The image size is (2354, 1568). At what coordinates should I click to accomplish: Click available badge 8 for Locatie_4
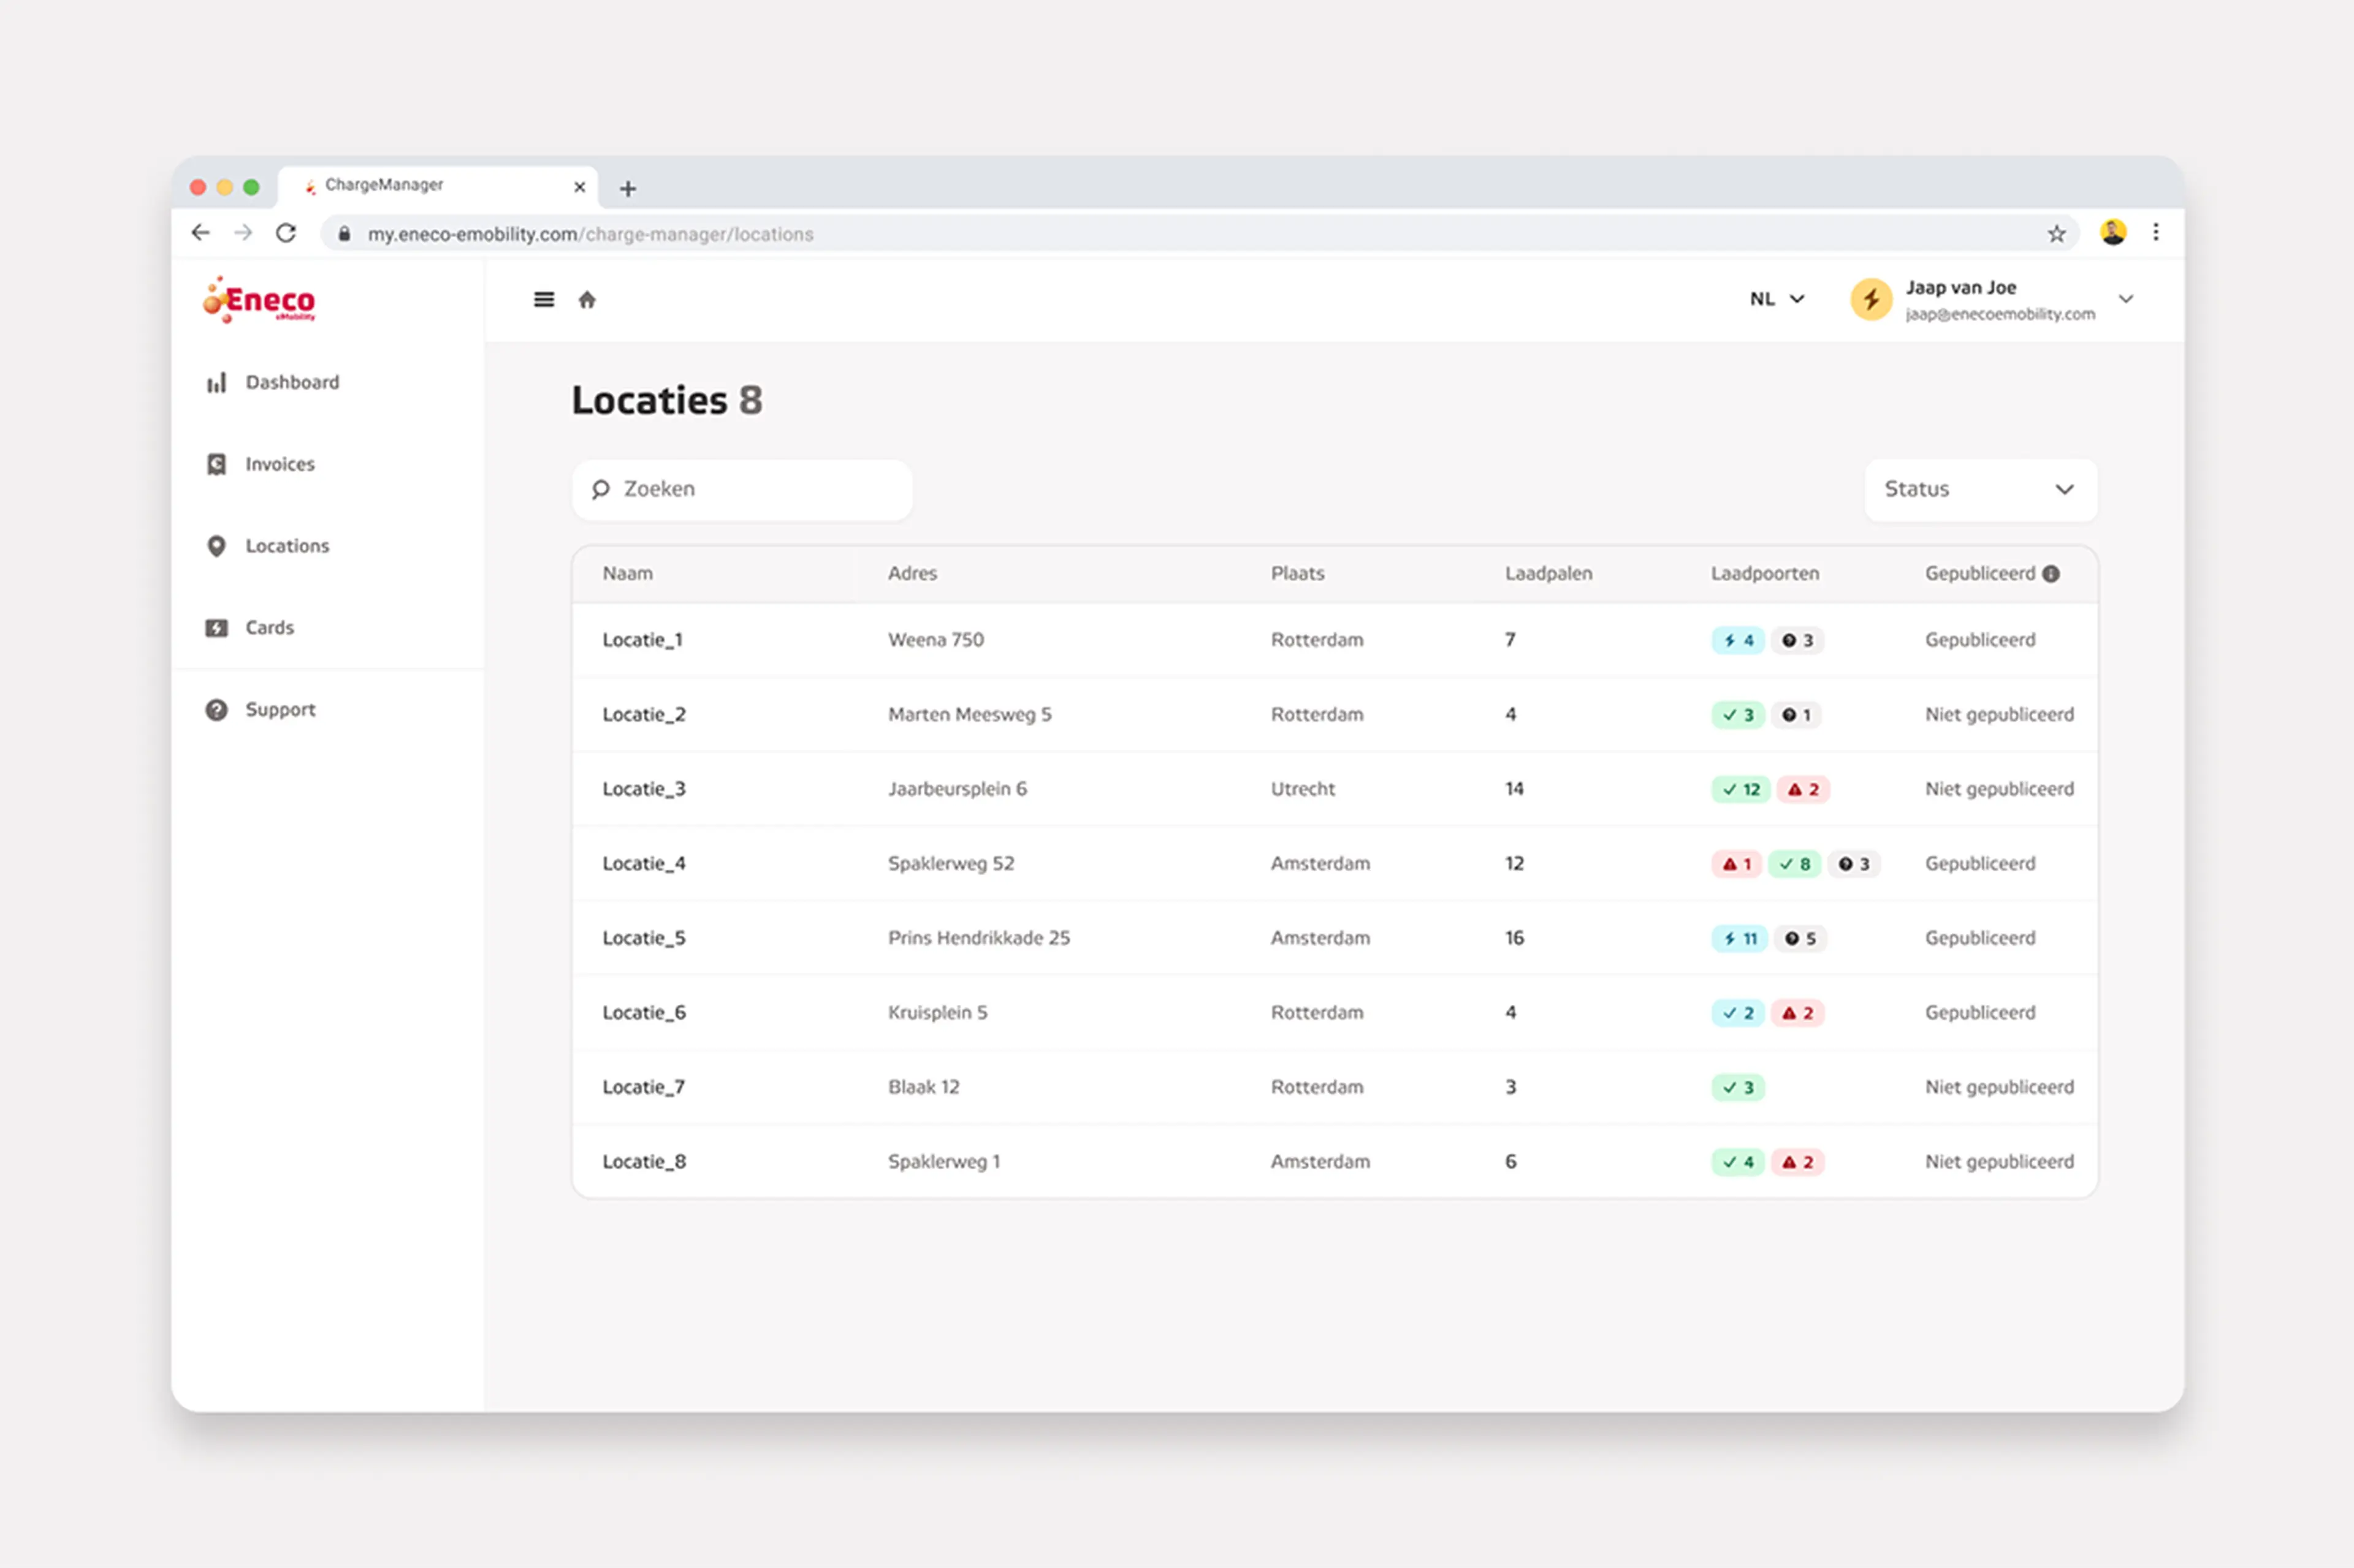pos(1795,864)
